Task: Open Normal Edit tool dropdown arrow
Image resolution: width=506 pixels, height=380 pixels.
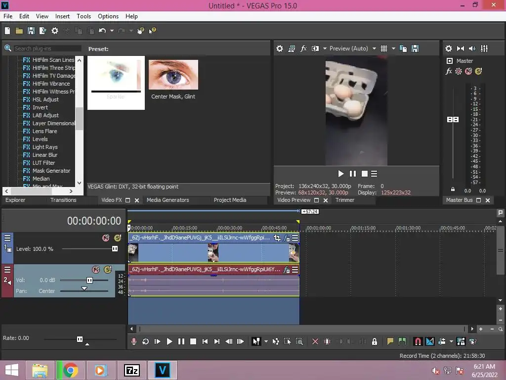Action: pyautogui.click(x=266, y=341)
